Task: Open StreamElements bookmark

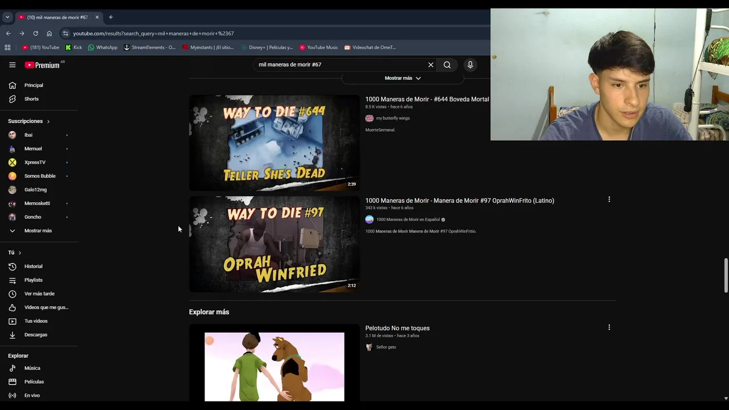Action: (x=150, y=47)
